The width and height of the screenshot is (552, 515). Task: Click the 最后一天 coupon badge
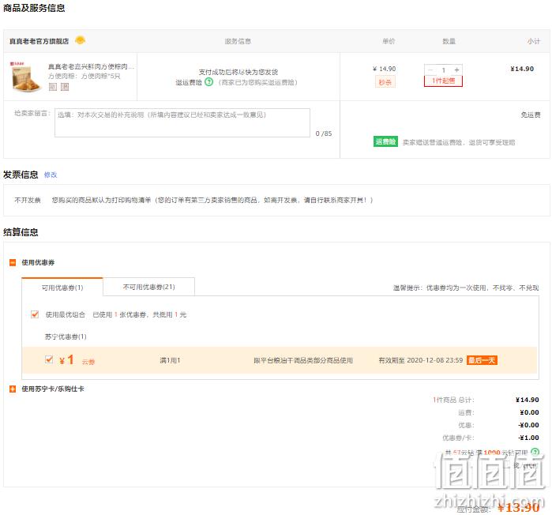[482, 360]
